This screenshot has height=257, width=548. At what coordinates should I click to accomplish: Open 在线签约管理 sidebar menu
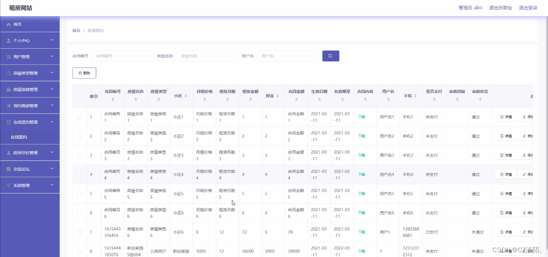(x=30, y=122)
